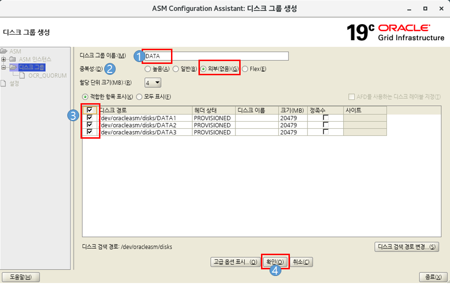Select 외부(없음)(G) redundancy option

coord(203,69)
